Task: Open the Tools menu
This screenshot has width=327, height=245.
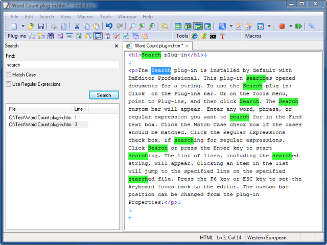Action: (106, 17)
